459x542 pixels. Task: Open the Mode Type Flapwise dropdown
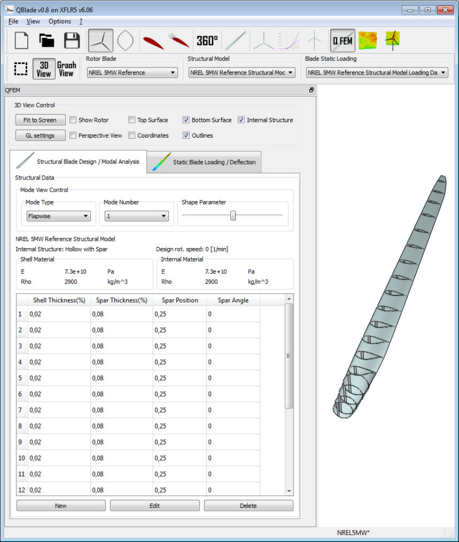[58, 216]
